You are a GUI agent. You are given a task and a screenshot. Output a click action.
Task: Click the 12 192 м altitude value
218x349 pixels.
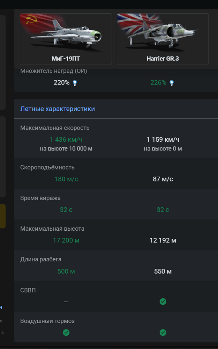tap(163, 240)
